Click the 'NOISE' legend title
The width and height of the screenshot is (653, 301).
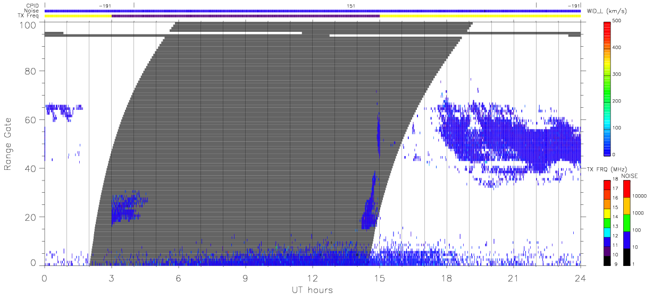click(629, 176)
